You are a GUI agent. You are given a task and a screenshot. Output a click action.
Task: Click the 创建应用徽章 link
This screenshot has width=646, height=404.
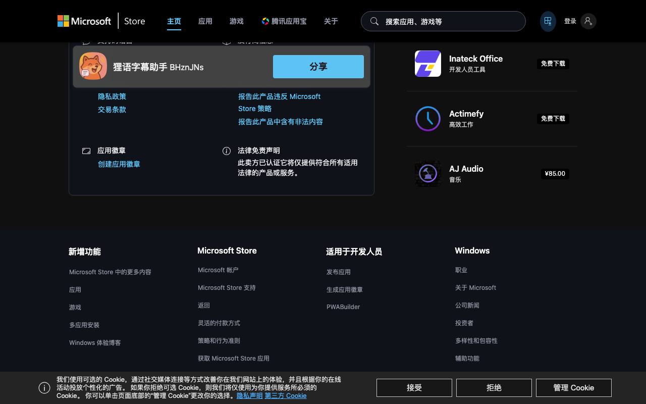coord(119,164)
